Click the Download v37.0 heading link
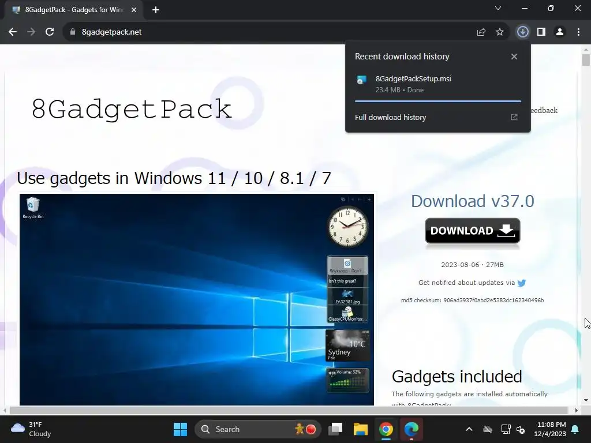The image size is (591, 443). tap(473, 201)
